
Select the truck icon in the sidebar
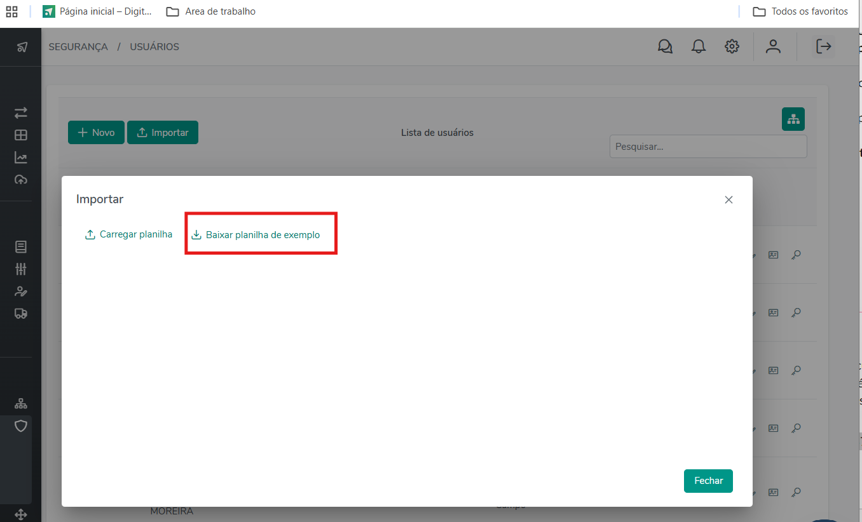[21, 313]
